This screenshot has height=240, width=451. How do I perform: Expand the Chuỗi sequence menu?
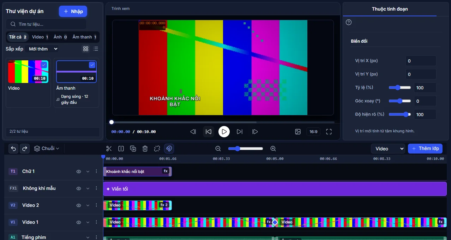(x=47, y=149)
